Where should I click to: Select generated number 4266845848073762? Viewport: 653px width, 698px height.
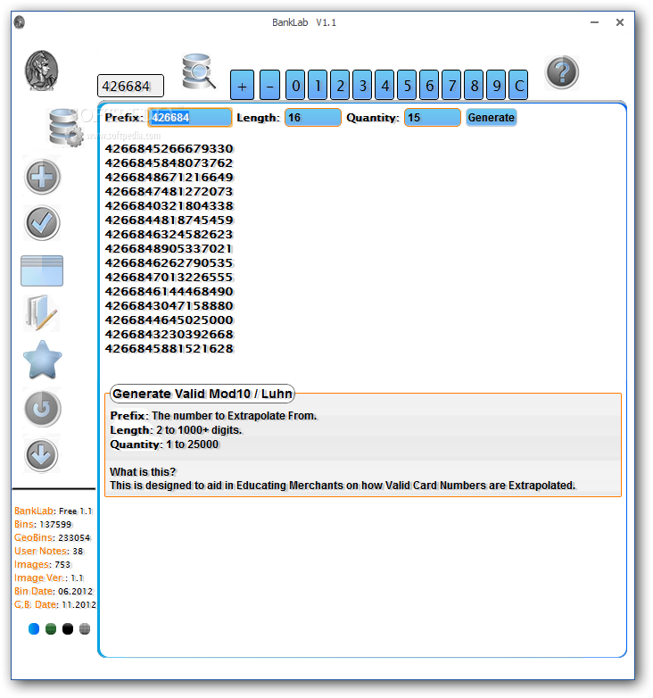point(169,162)
